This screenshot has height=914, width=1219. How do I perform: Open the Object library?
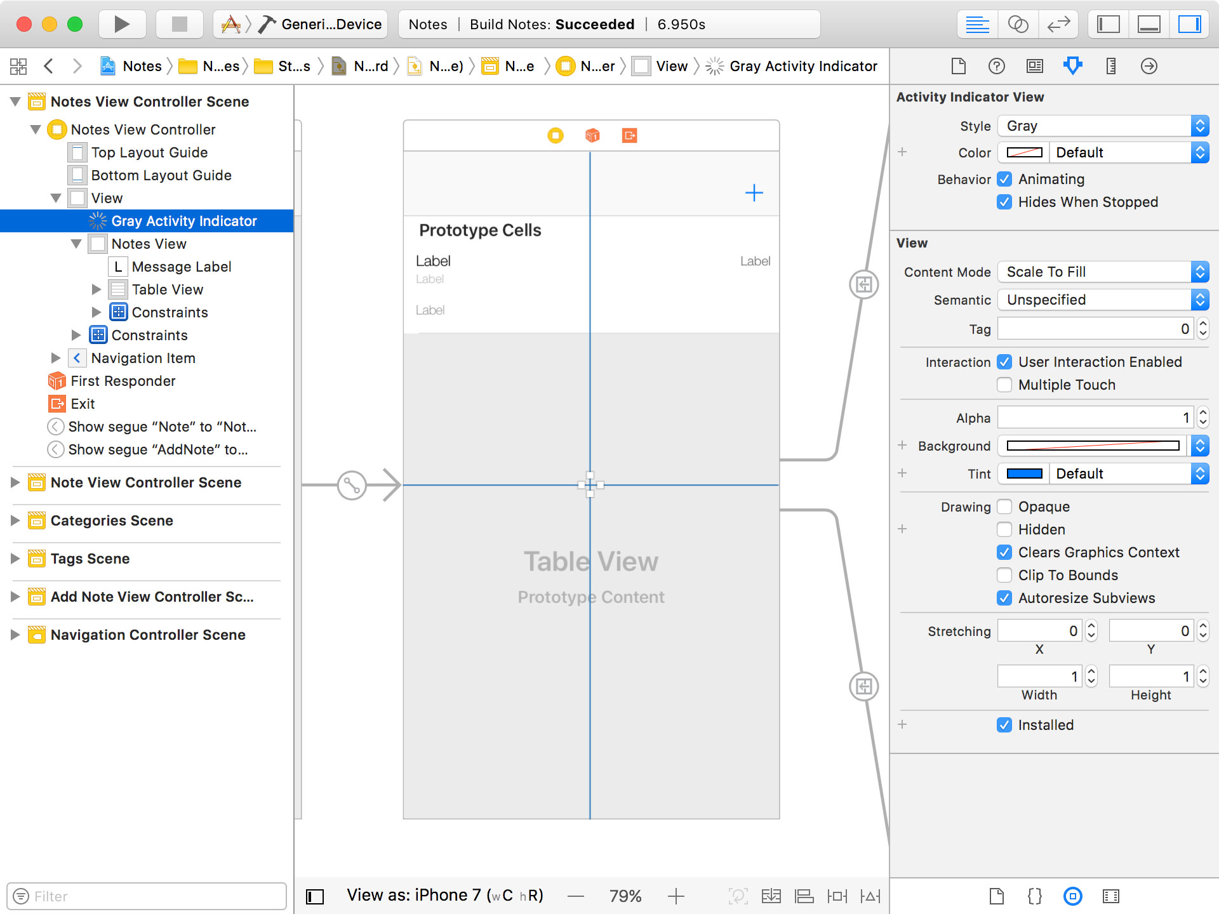point(1073,896)
